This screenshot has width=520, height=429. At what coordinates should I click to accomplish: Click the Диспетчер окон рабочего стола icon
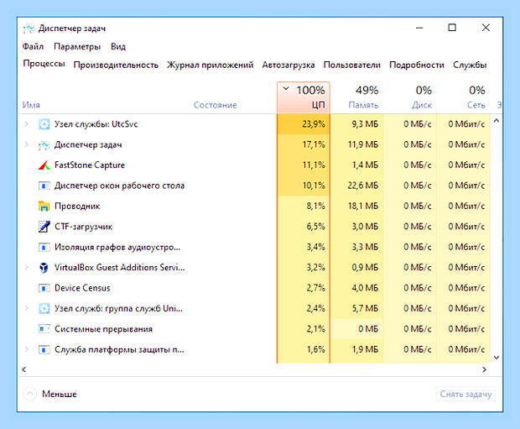point(44,186)
